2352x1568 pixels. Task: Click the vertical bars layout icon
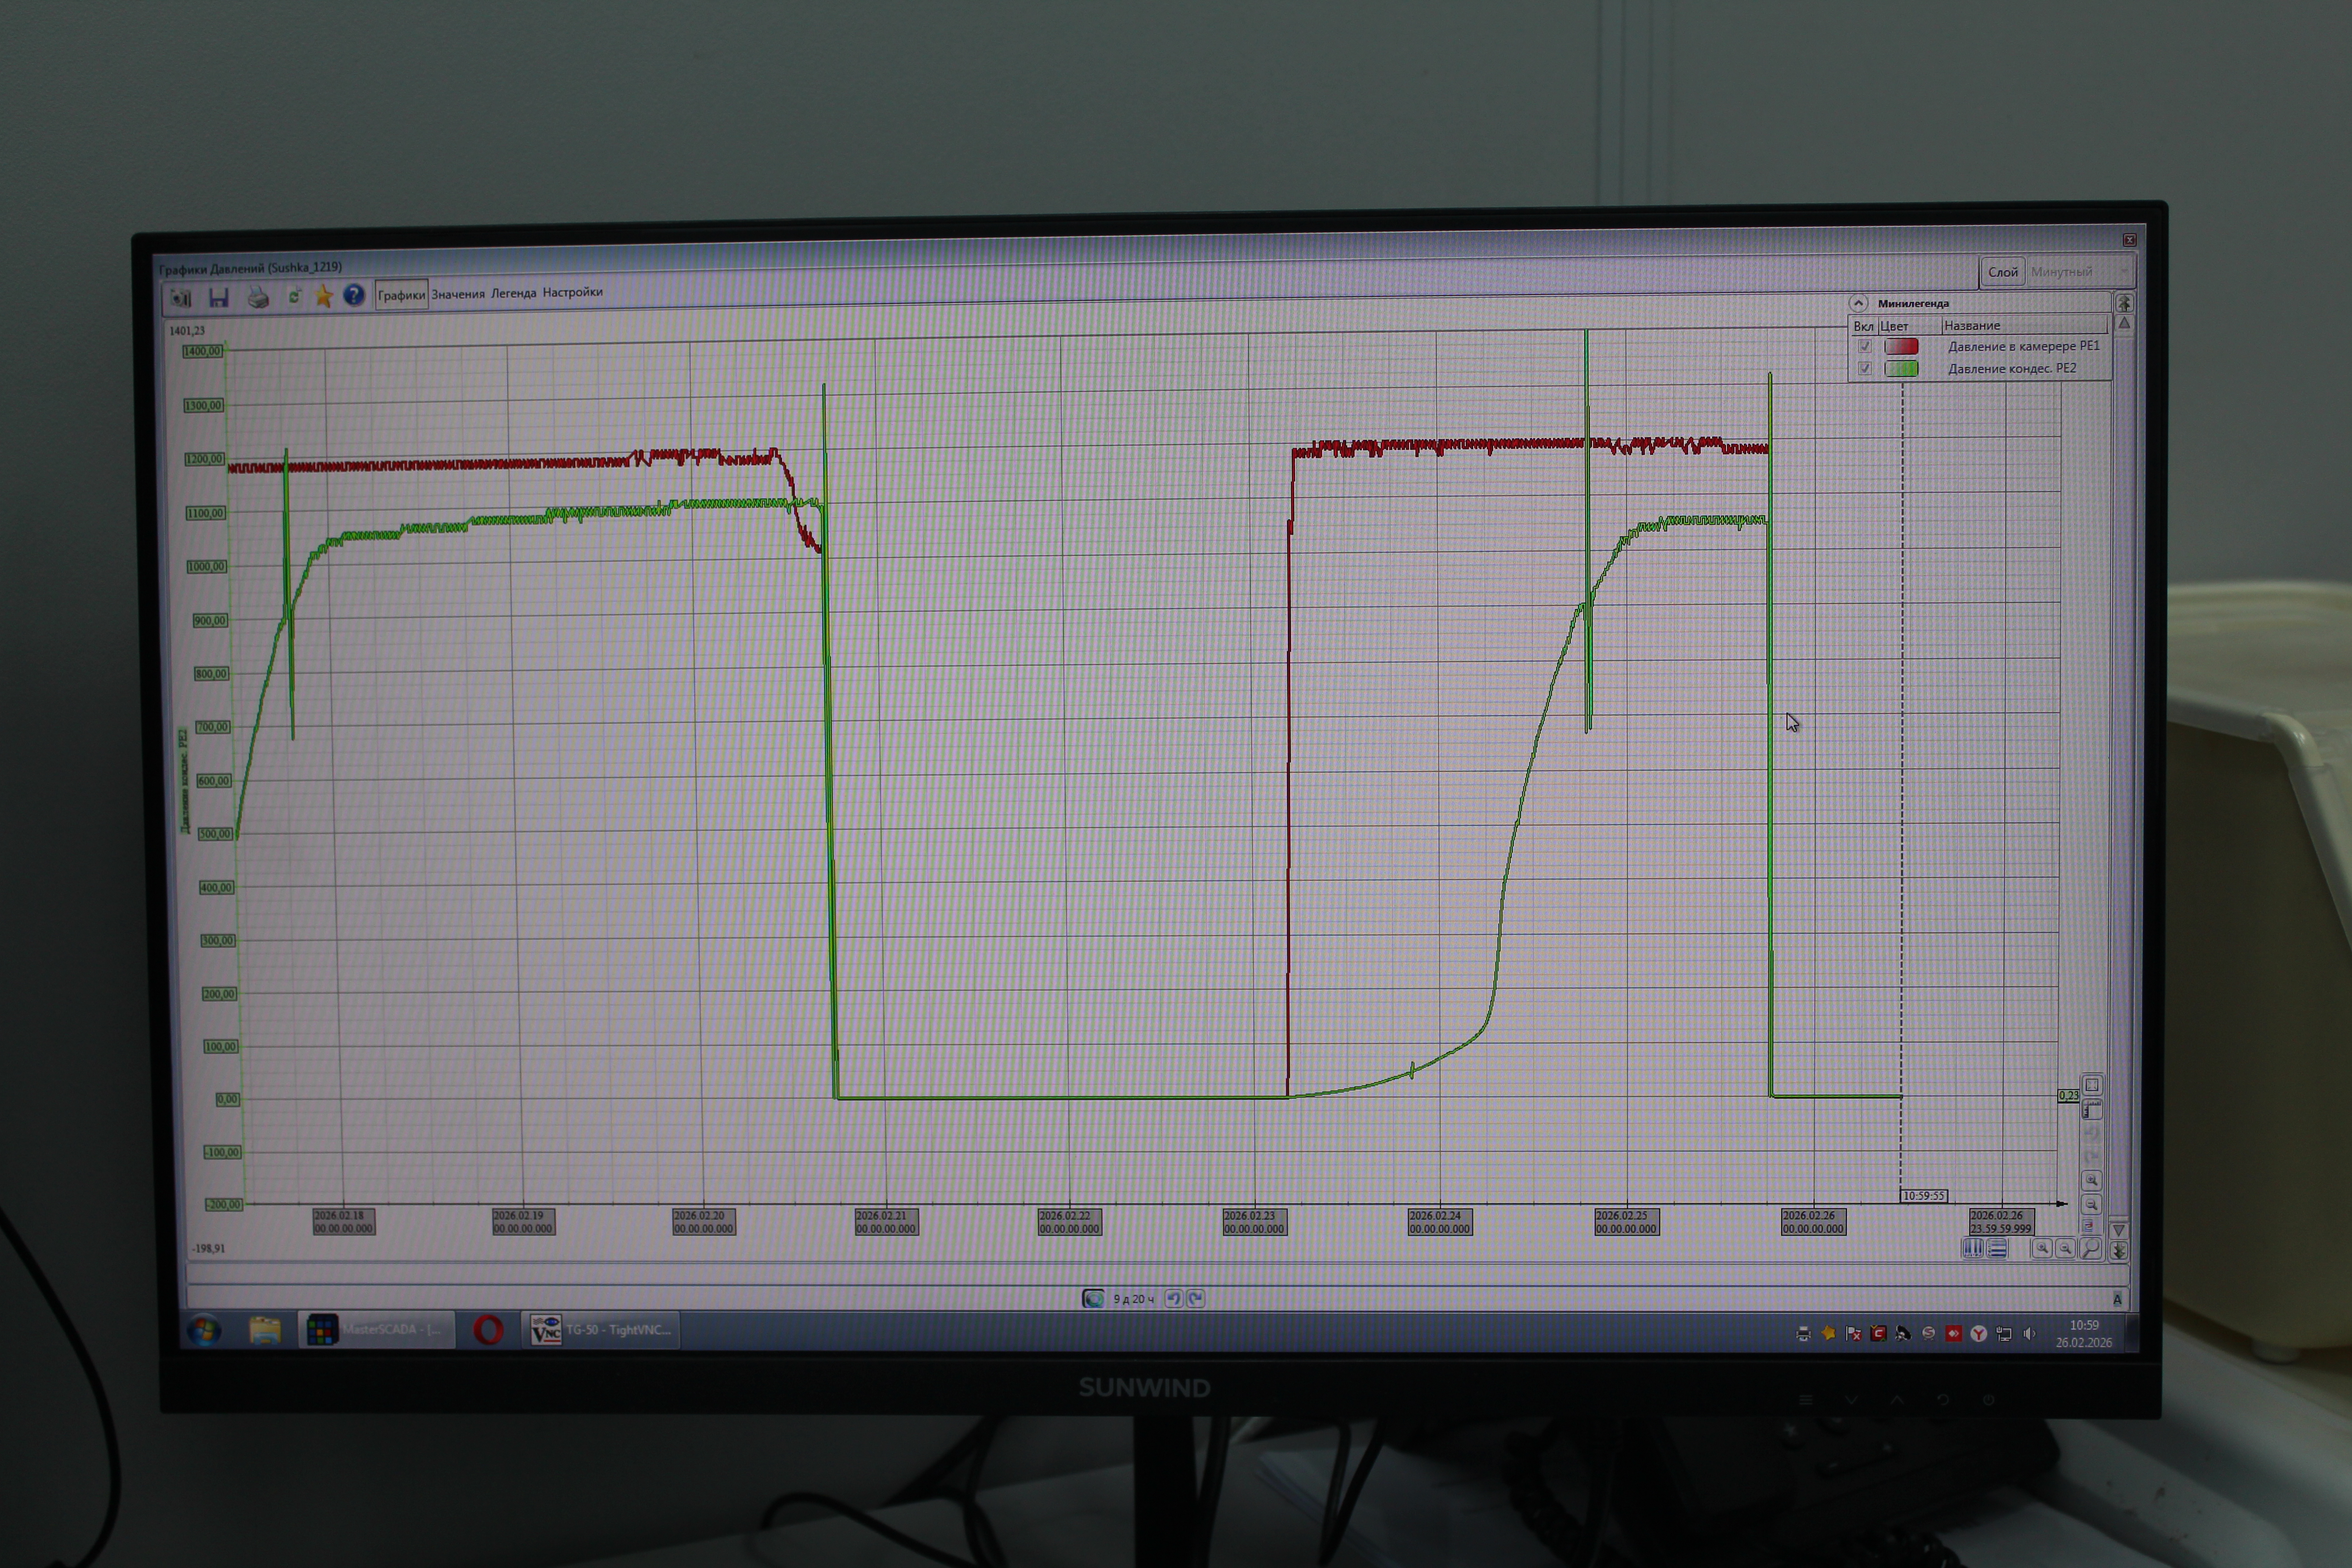1973,1248
